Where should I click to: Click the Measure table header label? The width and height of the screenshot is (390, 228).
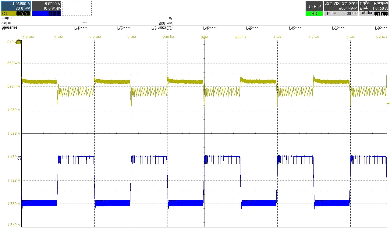coord(9,28)
